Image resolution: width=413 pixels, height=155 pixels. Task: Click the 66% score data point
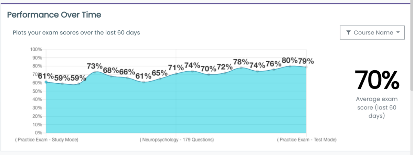(x=127, y=78)
